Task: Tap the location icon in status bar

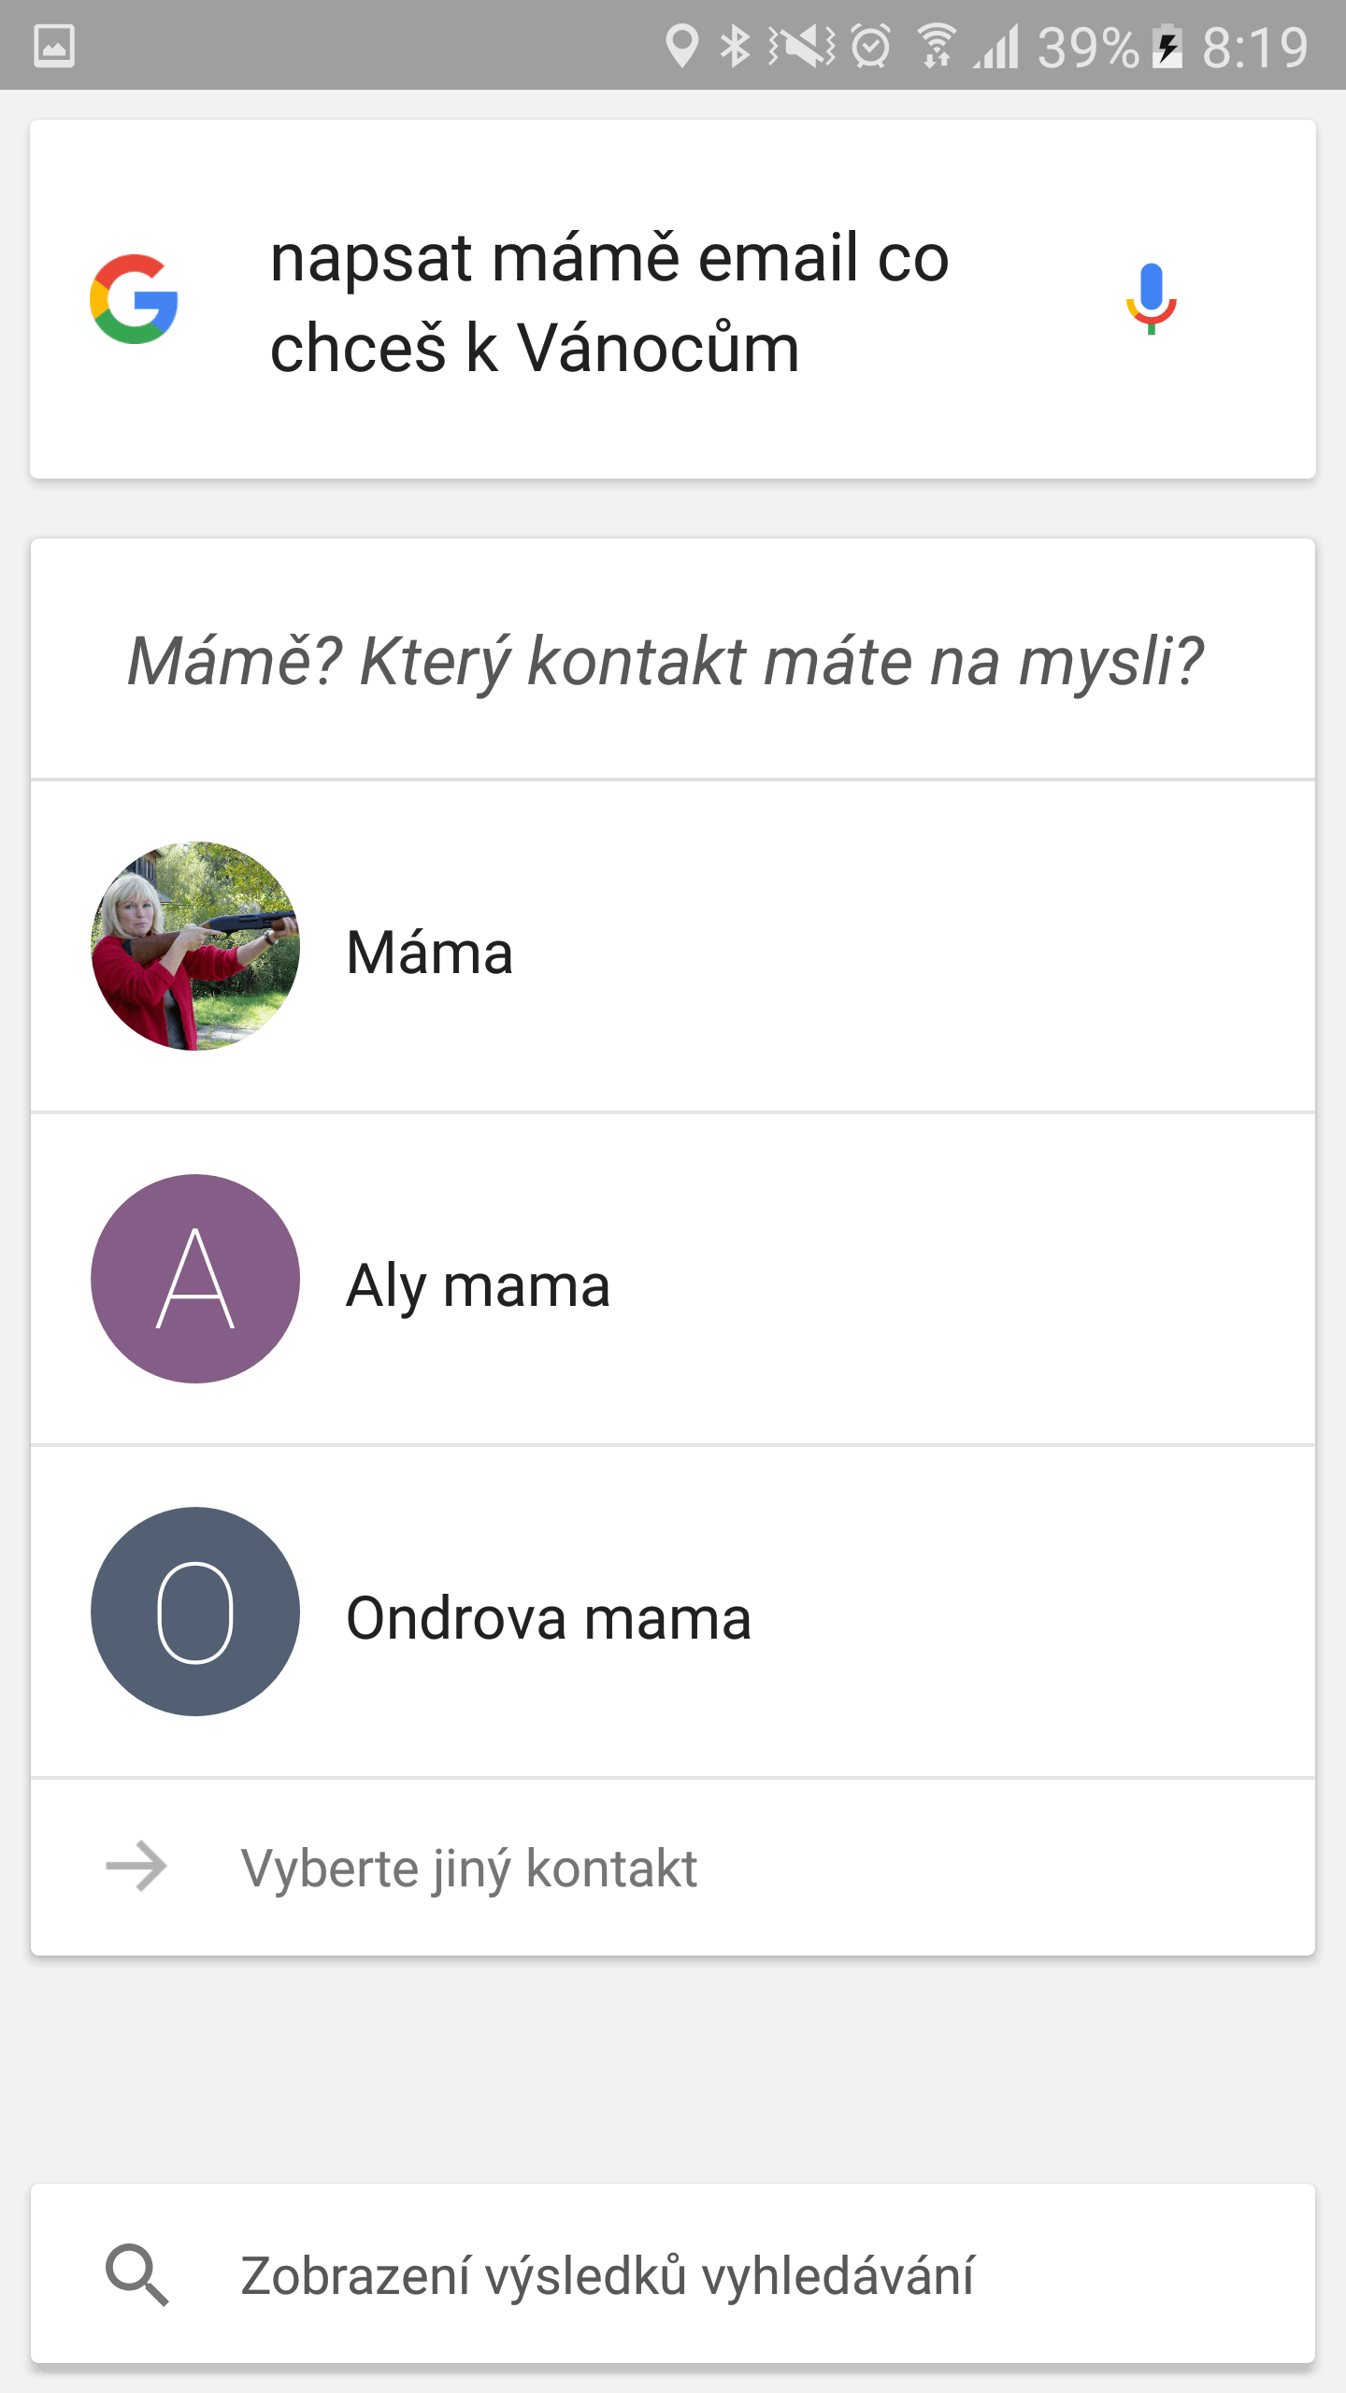Action: 681,46
